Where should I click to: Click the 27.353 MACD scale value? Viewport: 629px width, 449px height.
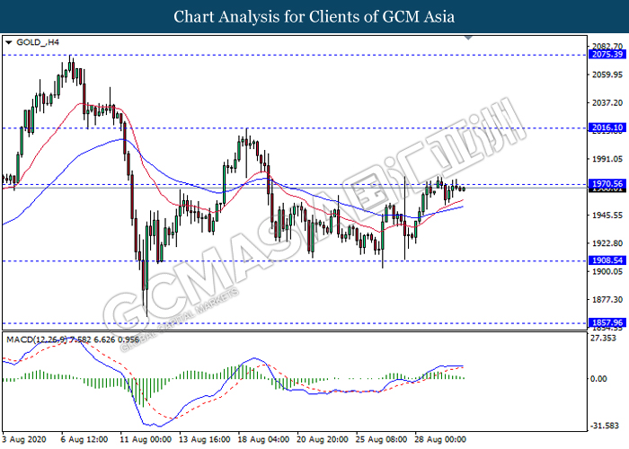click(603, 339)
